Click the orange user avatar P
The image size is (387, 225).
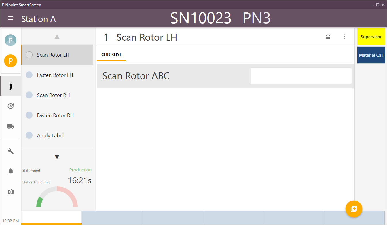[10, 61]
